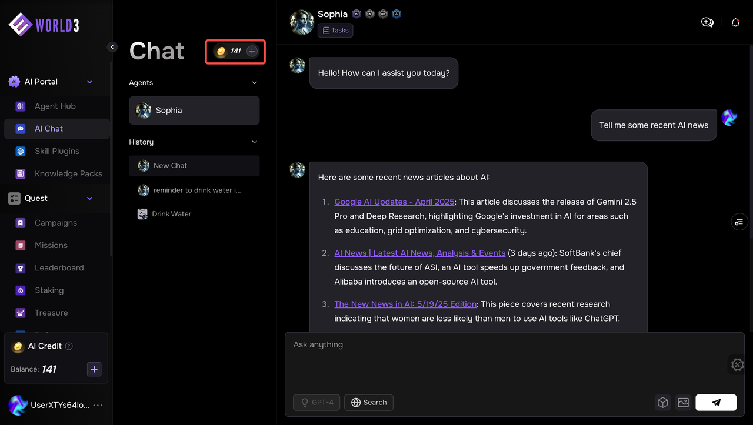Collapse the left sidebar with arrow button

coord(112,47)
